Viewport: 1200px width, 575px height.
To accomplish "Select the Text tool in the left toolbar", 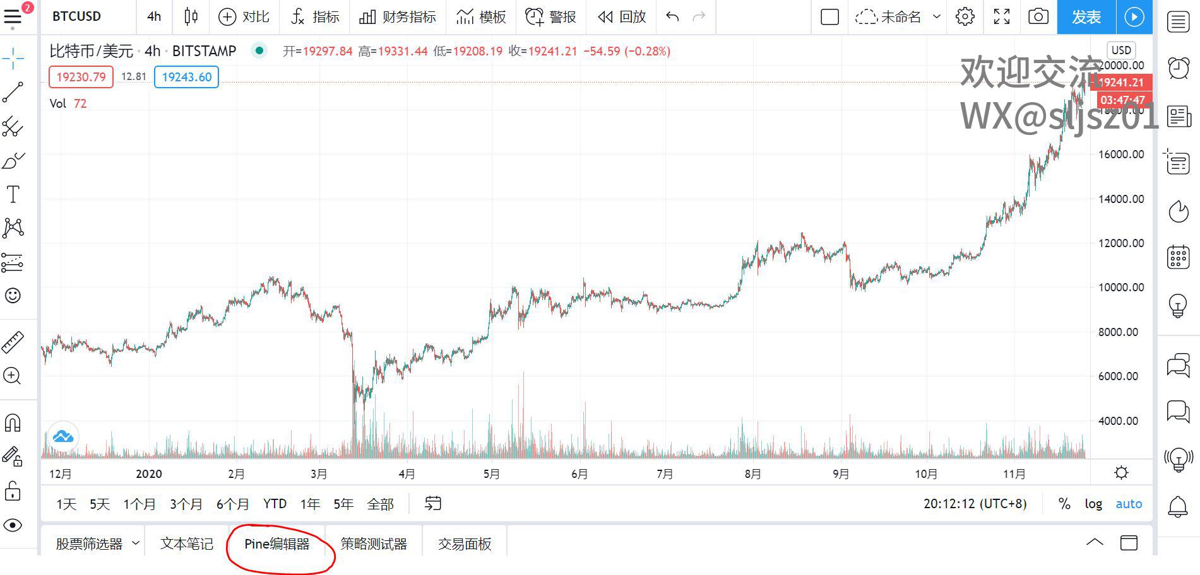I will 13,194.
